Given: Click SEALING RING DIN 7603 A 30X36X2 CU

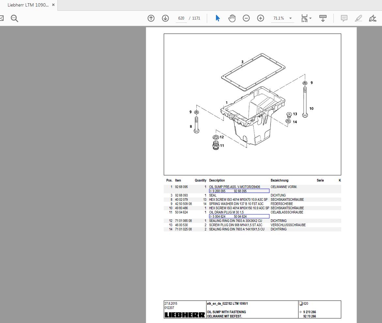Looking at the screenshot, I should click(x=236, y=221).
